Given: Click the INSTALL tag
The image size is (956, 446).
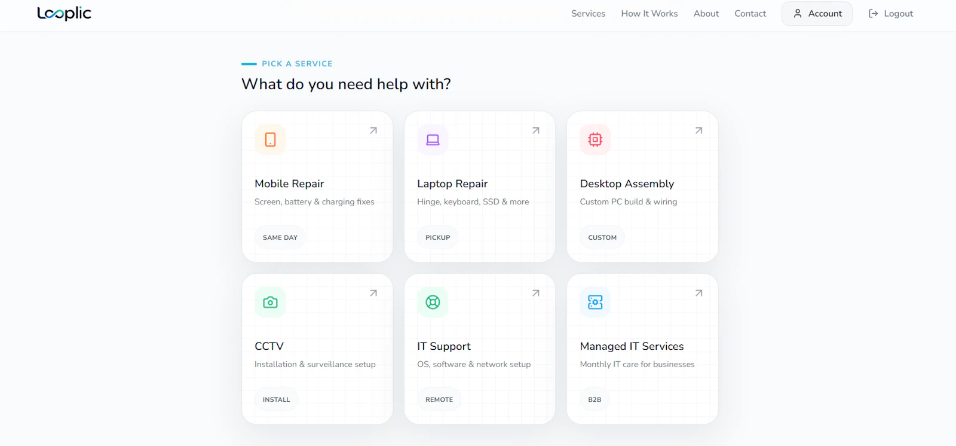Looking at the screenshot, I should (x=277, y=399).
